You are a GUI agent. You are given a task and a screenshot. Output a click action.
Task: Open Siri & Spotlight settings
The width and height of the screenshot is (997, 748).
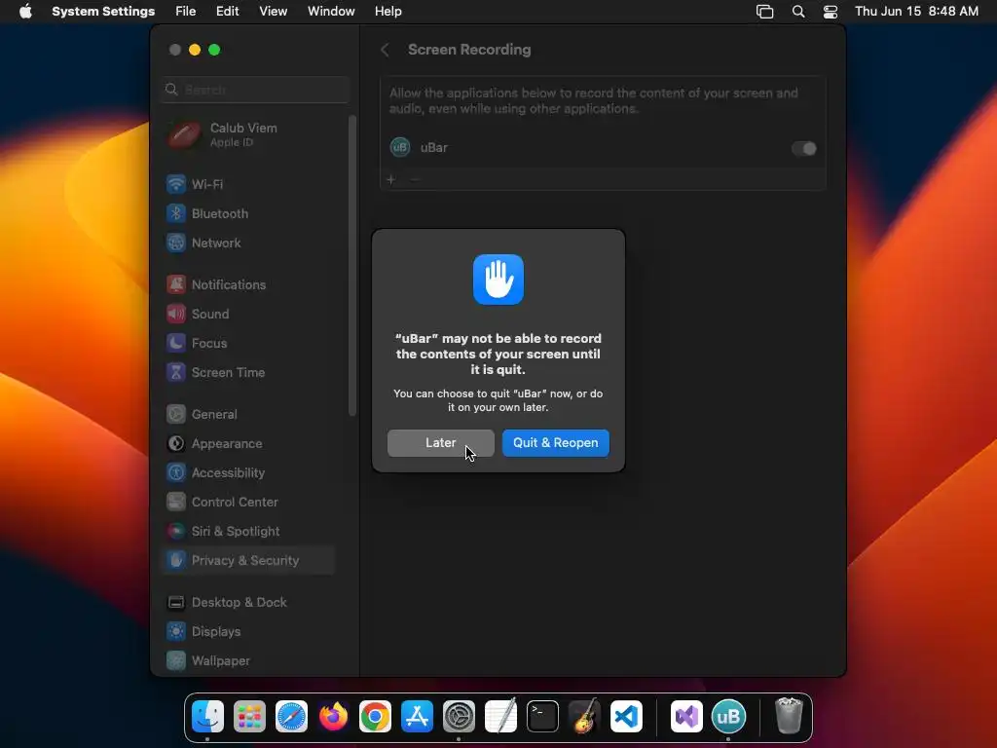click(x=248, y=532)
